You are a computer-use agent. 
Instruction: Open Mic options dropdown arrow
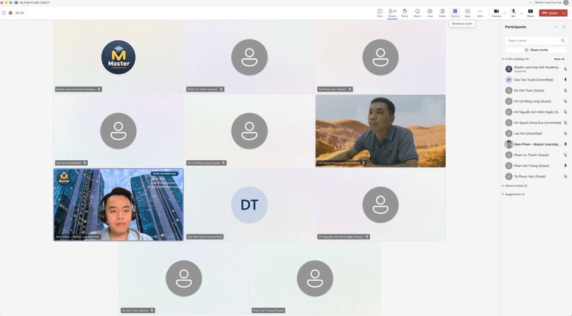tap(521, 13)
